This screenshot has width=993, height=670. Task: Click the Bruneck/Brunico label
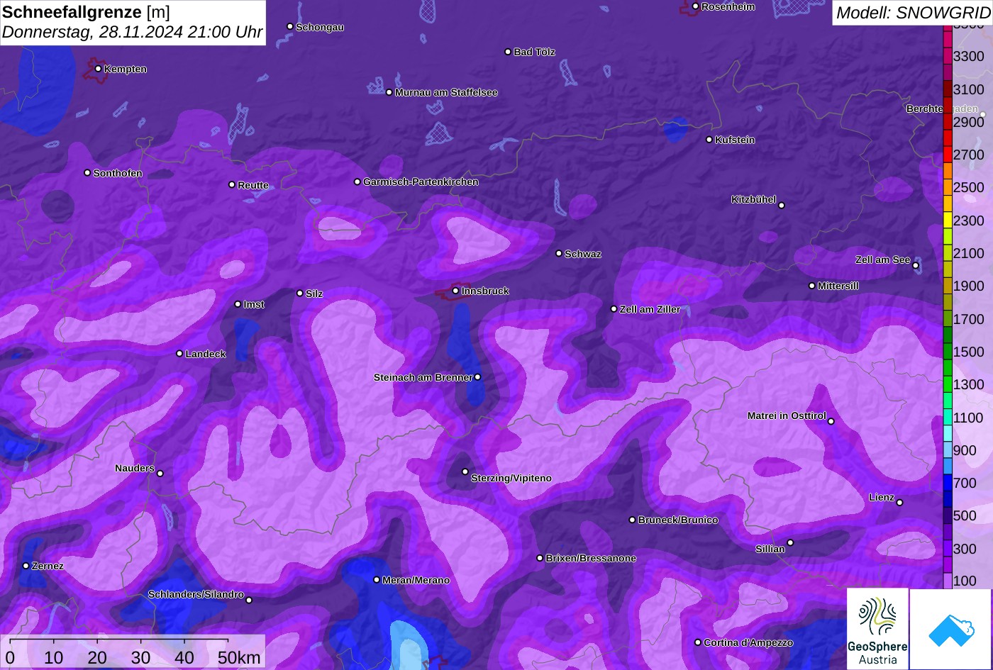coord(678,520)
